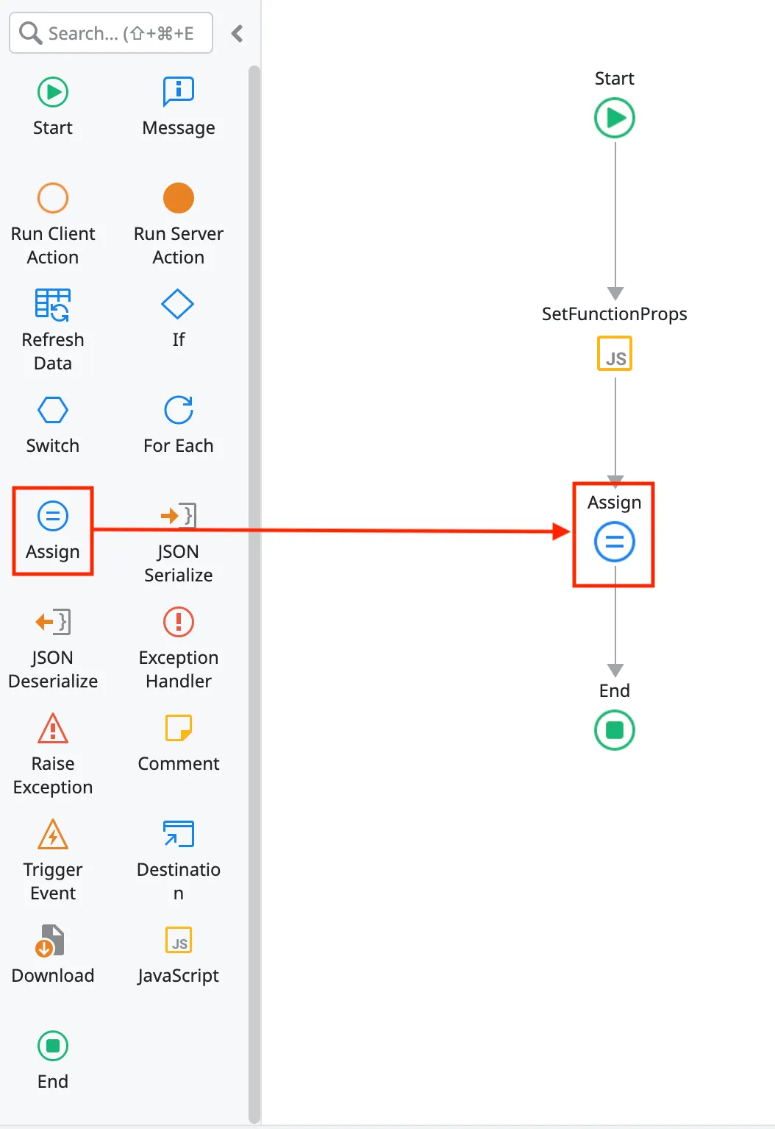Click the SetFunctionProps JS node on canvas
775x1129 pixels.
615,354
